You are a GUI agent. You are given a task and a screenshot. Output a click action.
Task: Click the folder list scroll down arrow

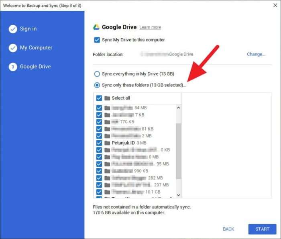click(x=178, y=195)
